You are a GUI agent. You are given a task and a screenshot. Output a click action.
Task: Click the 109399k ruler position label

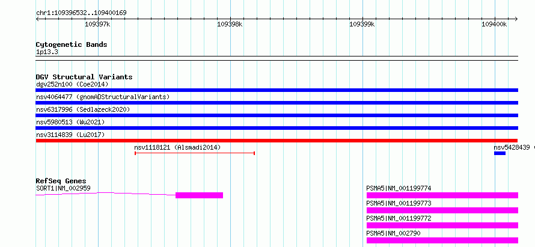click(362, 24)
